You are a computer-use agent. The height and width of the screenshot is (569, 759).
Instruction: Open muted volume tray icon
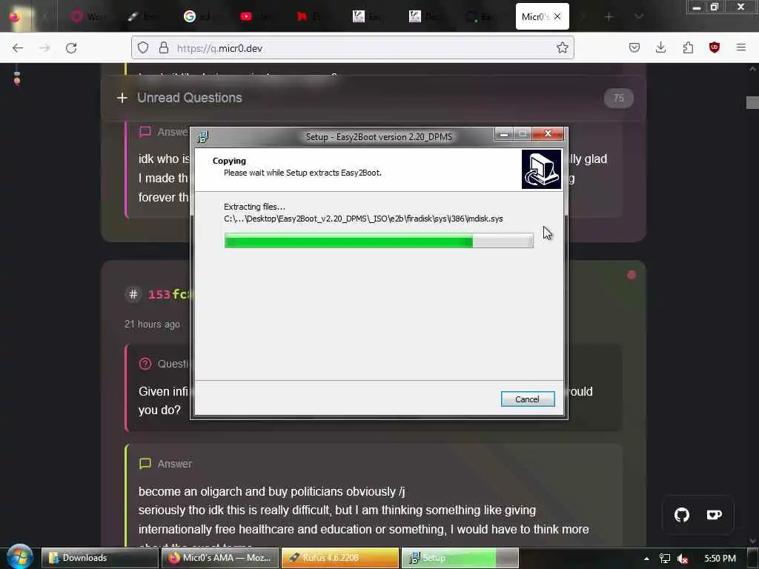point(683,559)
